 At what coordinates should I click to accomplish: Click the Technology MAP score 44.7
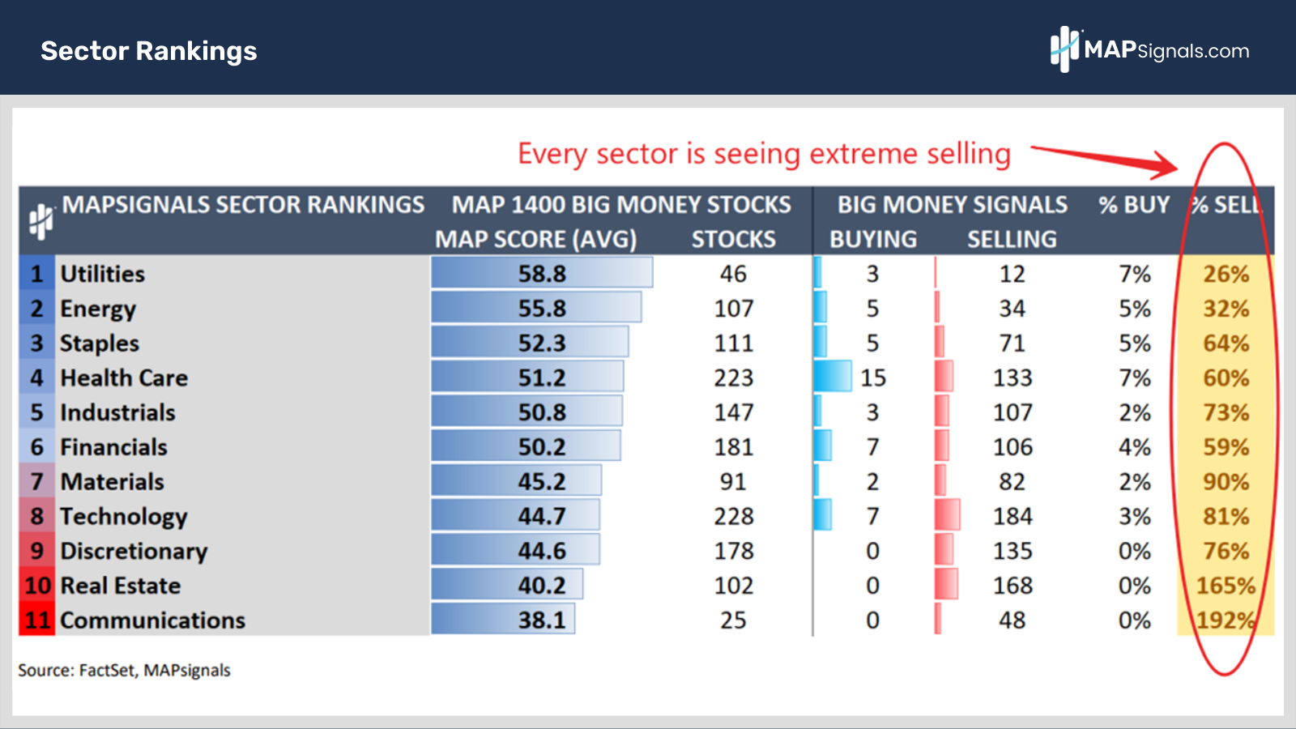coord(542,516)
